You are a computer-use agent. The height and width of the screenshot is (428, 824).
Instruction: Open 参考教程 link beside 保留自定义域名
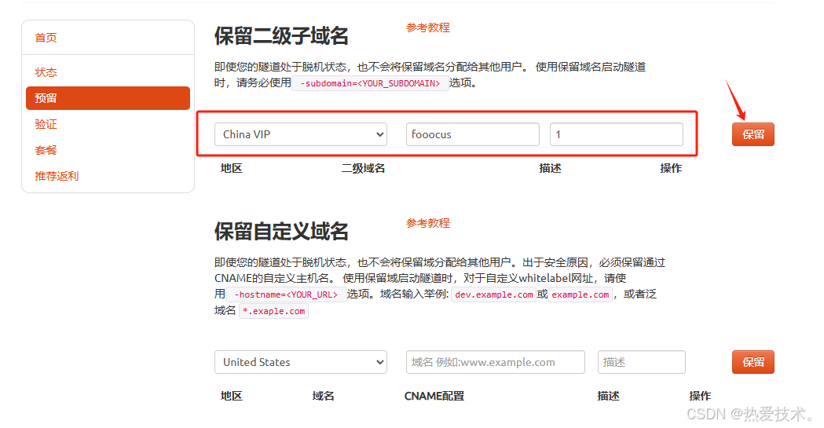tap(428, 223)
